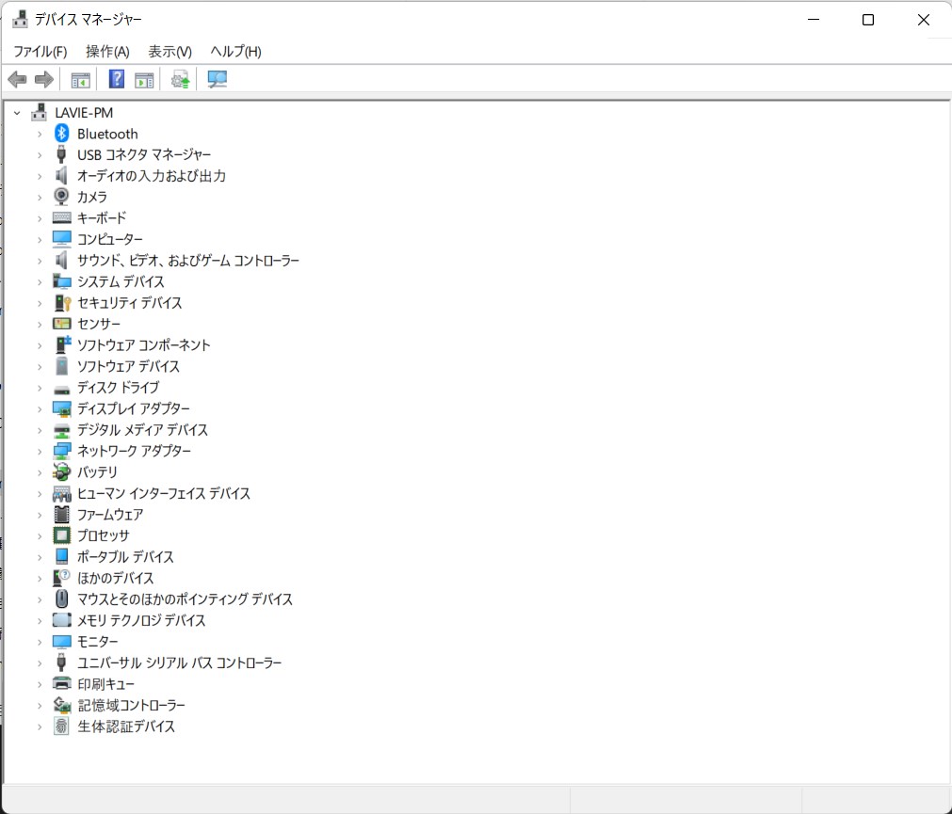
Task: Select the センサー label text
Action: click(99, 324)
